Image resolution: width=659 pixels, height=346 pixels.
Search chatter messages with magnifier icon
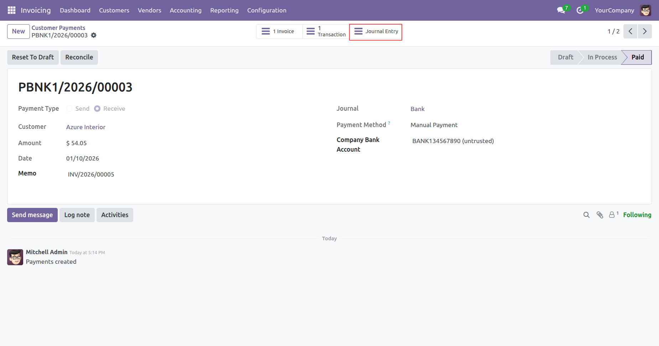point(586,215)
